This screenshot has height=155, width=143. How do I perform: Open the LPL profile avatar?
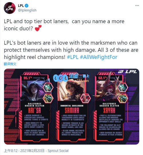pyautogui.click(x=10, y=8)
